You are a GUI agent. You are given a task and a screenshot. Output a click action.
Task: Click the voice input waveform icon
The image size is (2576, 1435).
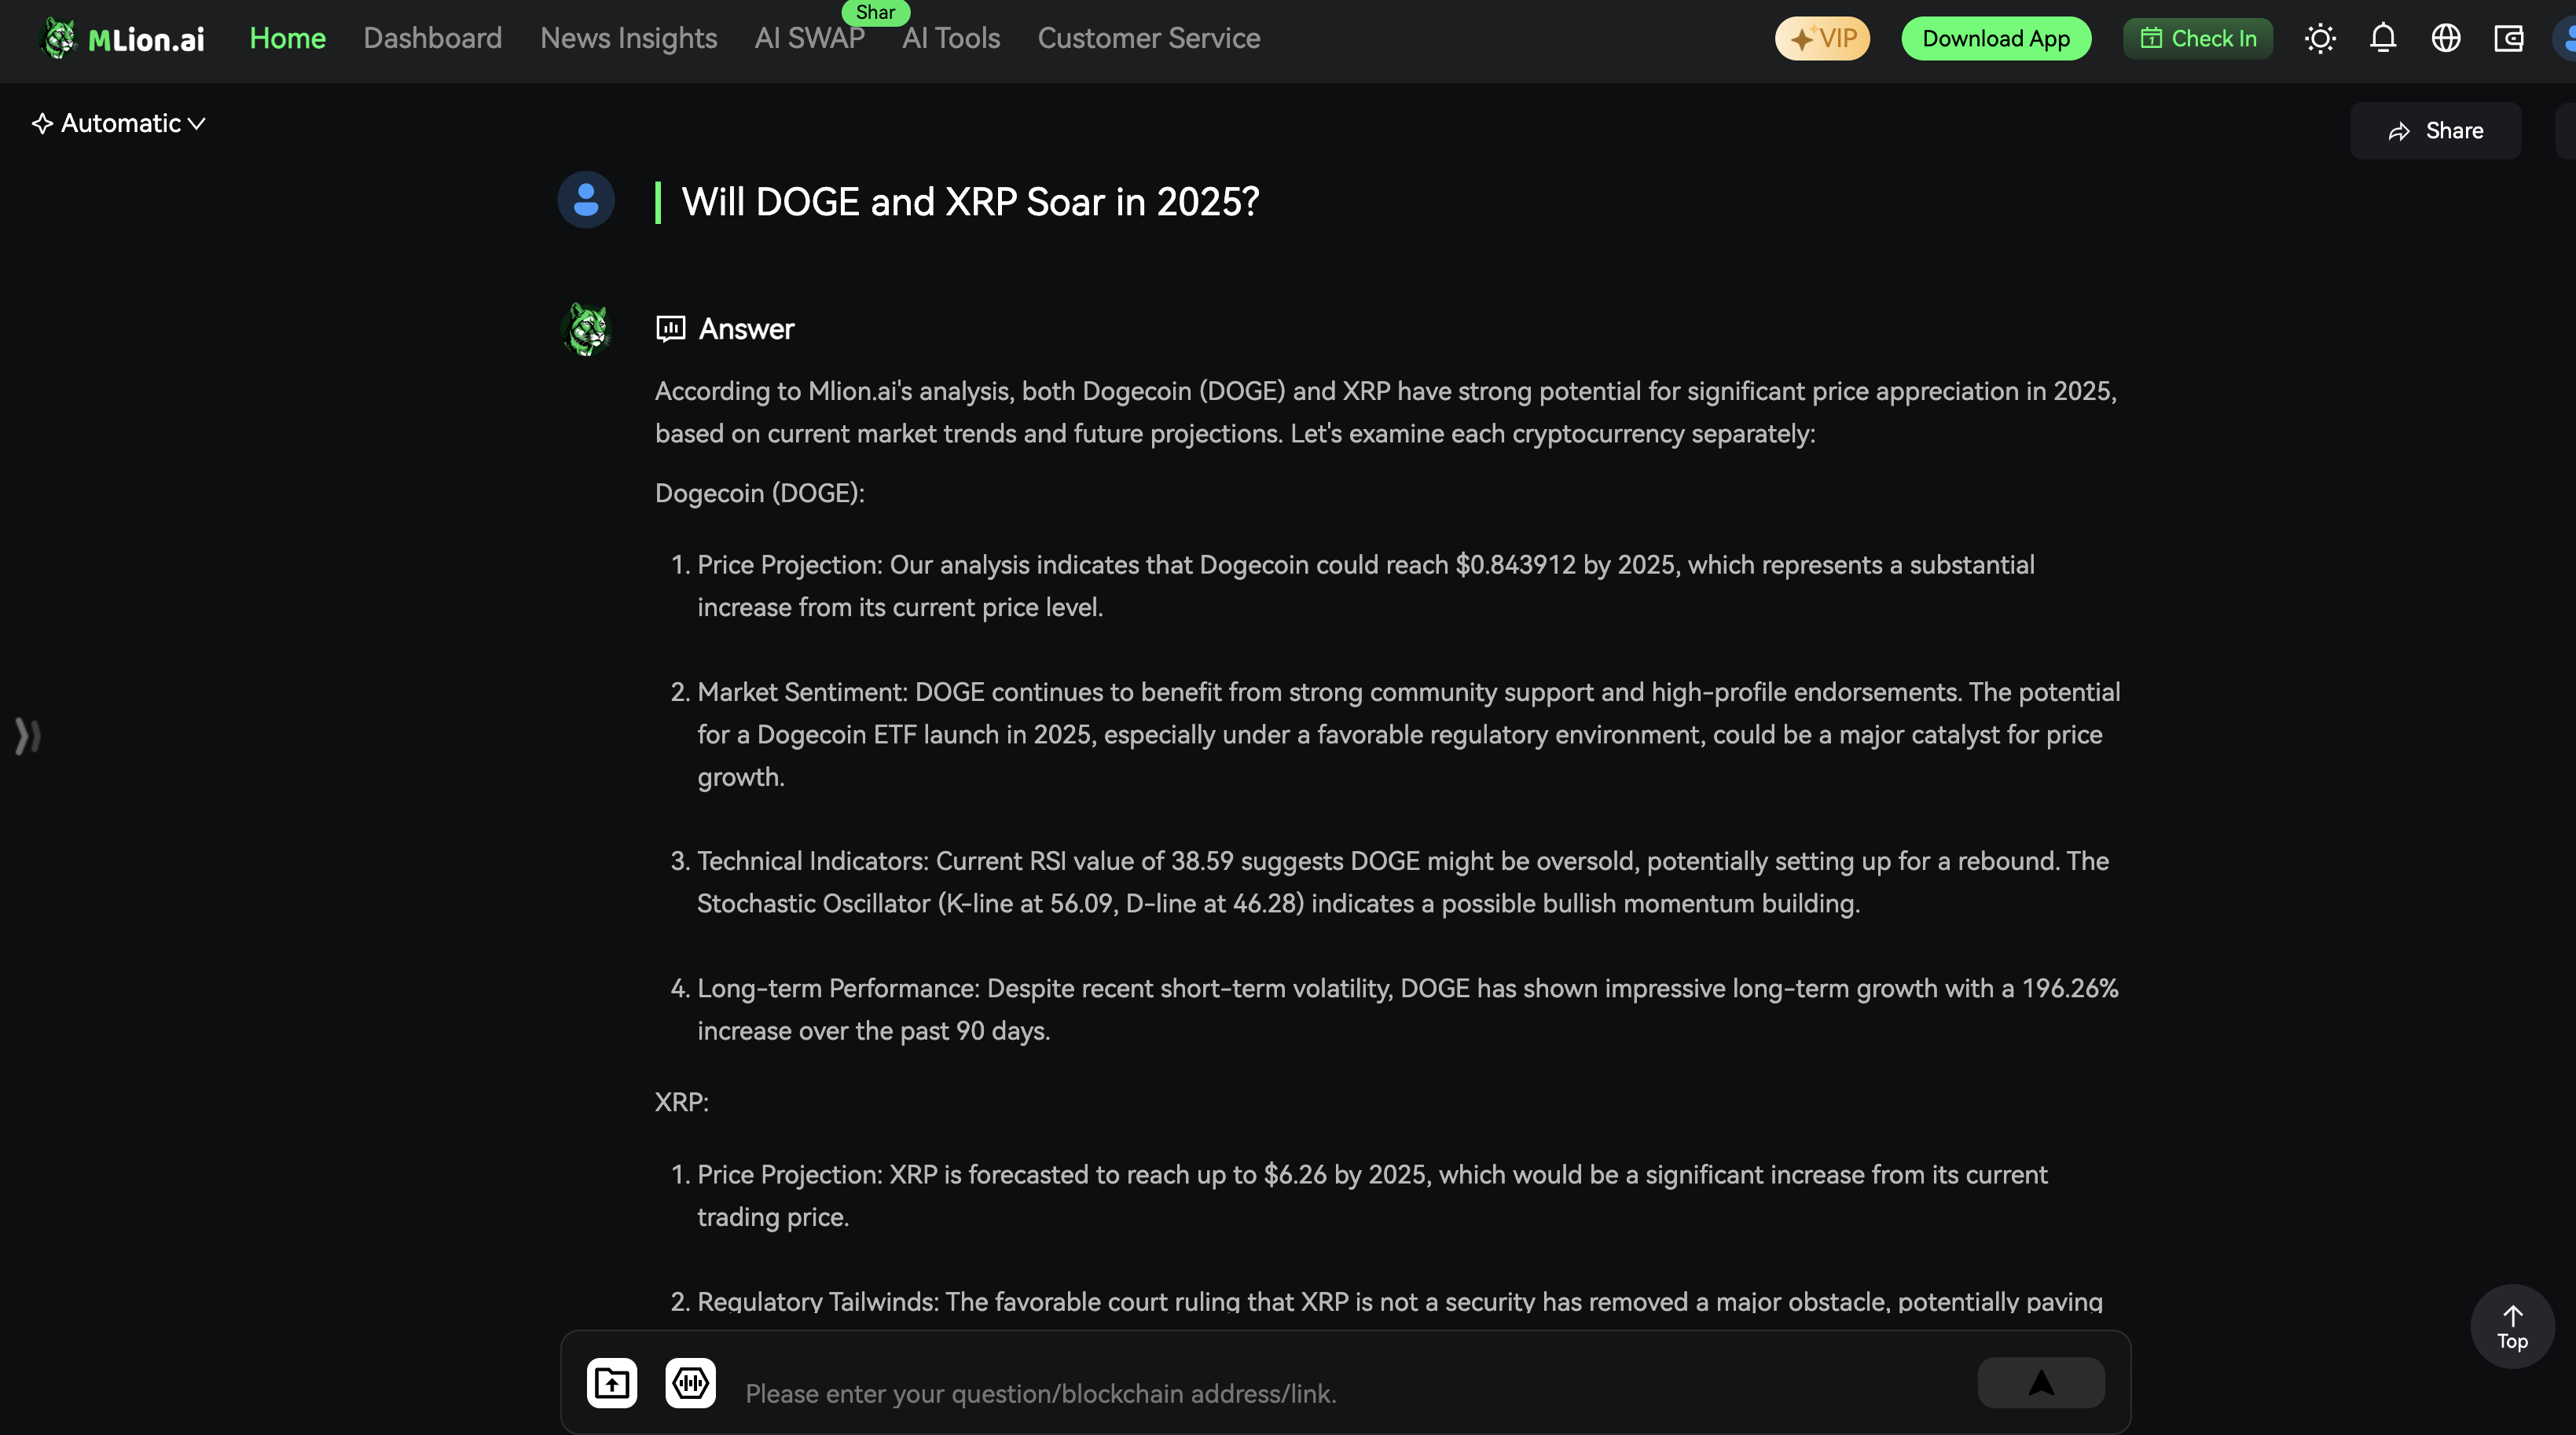(x=690, y=1383)
